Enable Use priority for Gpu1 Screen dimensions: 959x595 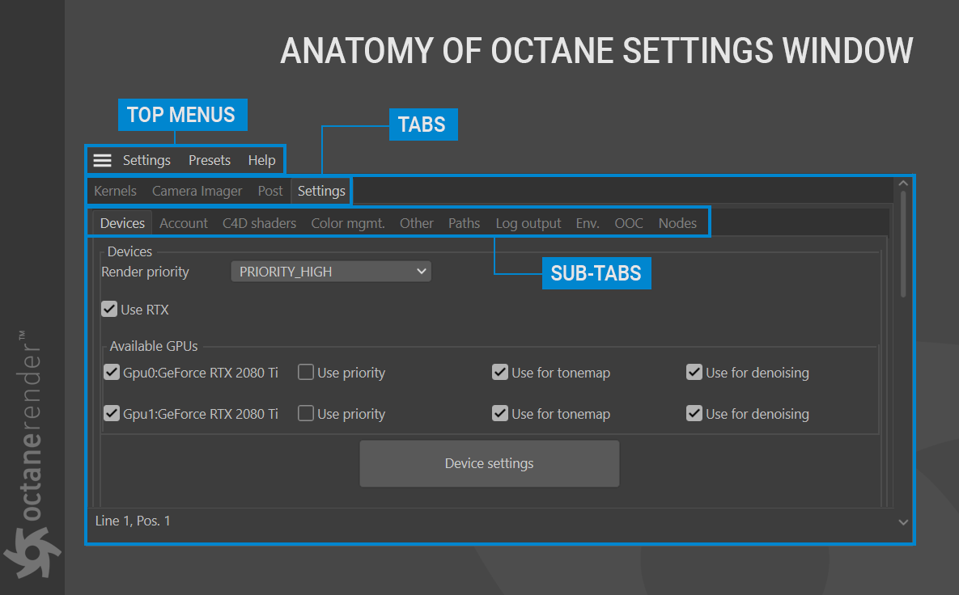[306, 414]
